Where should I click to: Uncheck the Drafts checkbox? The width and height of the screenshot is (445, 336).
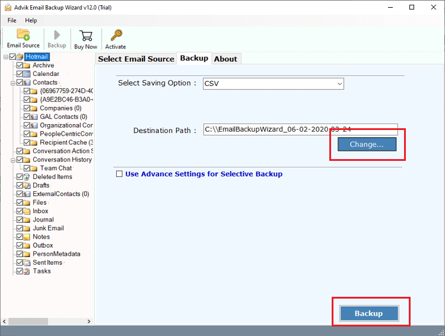click(x=20, y=185)
